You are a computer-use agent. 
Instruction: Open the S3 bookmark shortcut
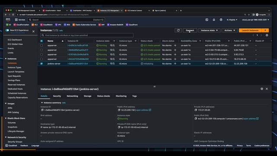click(x=8, y=25)
